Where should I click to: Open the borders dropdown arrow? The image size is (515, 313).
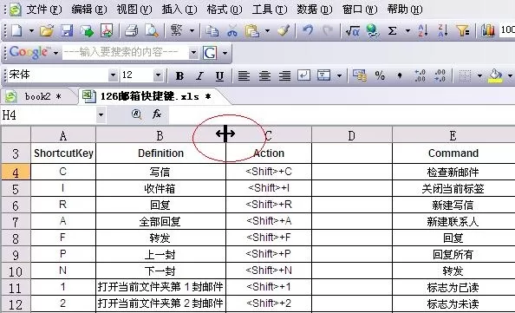479,76
